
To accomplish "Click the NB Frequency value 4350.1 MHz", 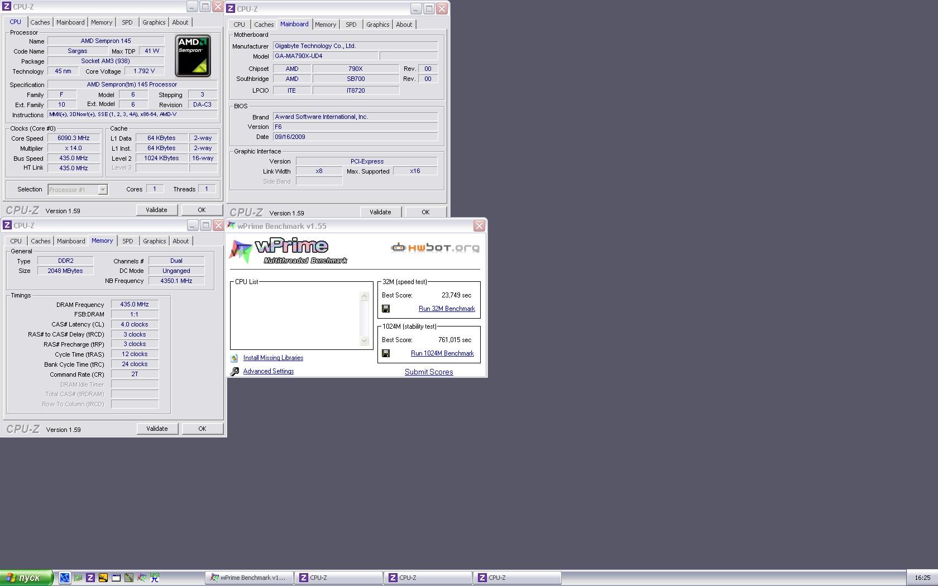I will tap(176, 281).
